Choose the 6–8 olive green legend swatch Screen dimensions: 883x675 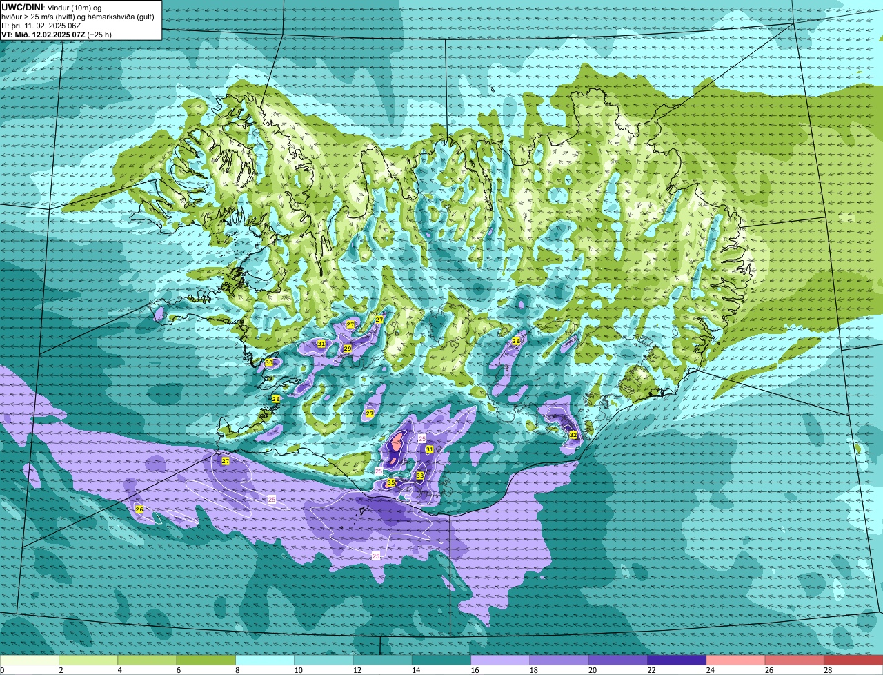click(206, 661)
